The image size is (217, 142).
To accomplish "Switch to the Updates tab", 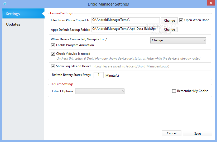I will 13,24.
